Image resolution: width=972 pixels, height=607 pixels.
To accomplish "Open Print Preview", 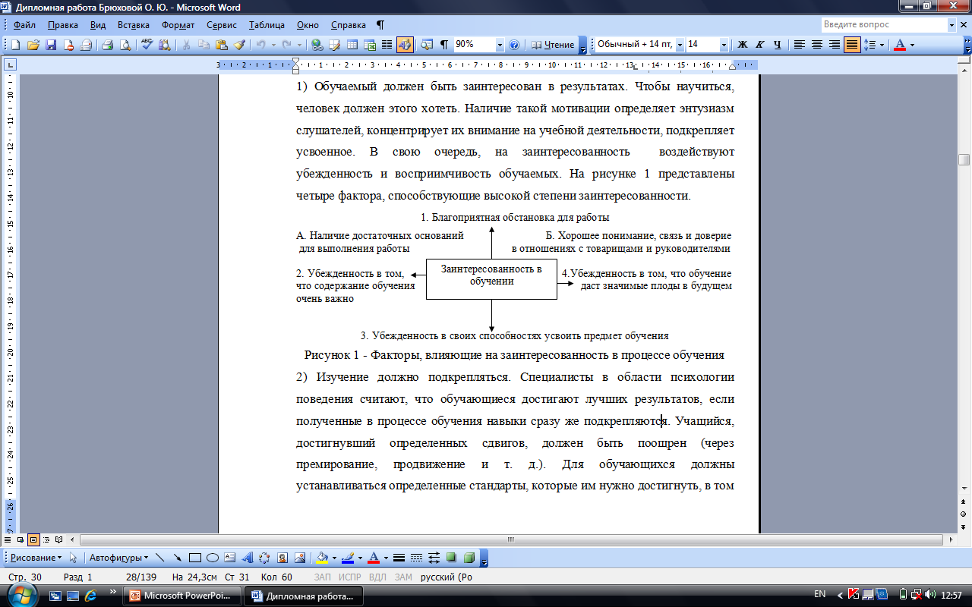I will click(125, 45).
